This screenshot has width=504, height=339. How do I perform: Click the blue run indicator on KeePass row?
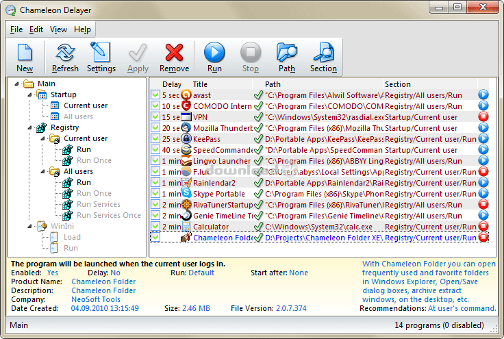483,139
